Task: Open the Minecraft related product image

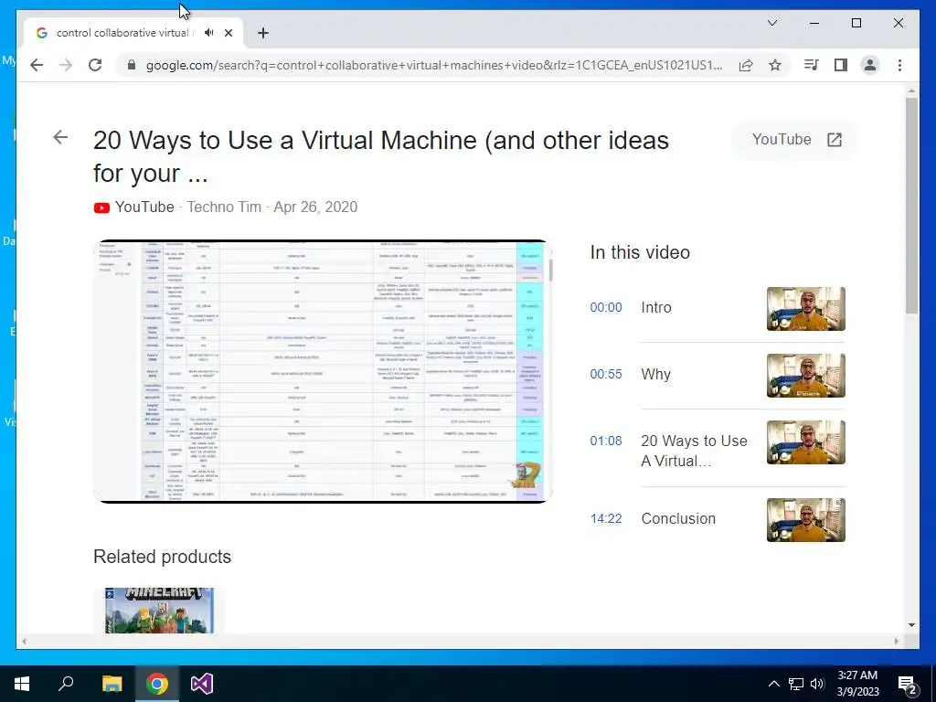Action: click(x=159, y=610)
